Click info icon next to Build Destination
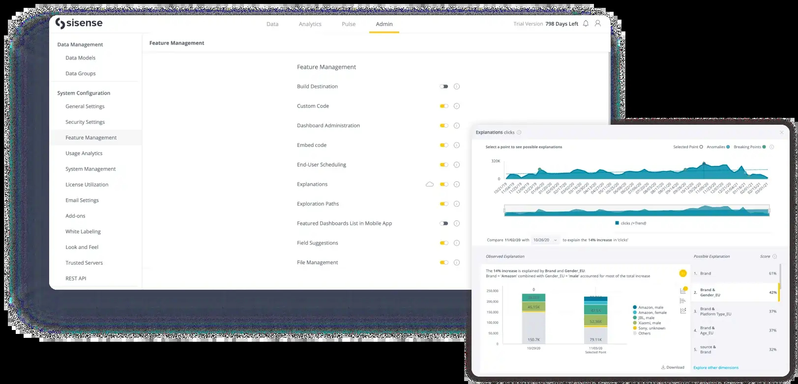The height and width of the screenshot is (384, 798). click(456, 86)
